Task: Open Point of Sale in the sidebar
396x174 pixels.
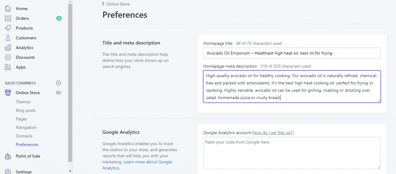Action: pos(28,156)
